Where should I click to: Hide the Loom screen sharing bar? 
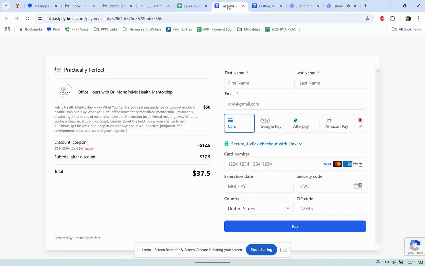pos(283,250)
